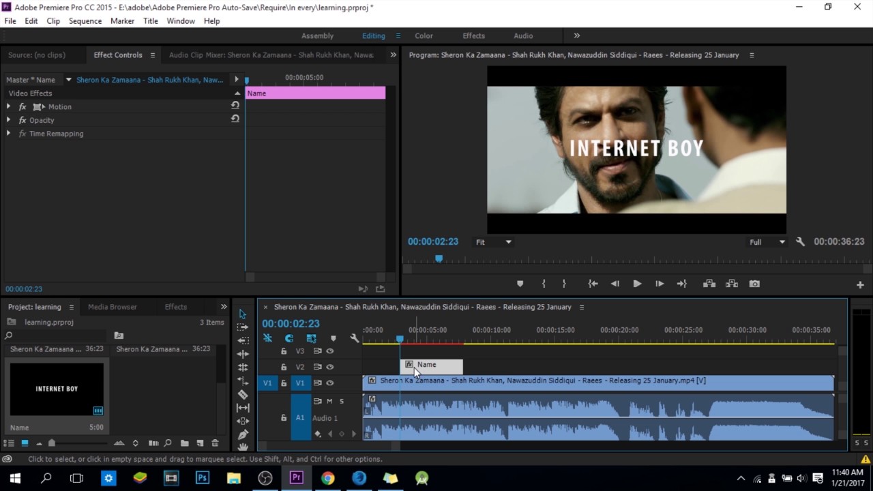
Task: Expand the Time Remapping effect
Action: (8, 133)
